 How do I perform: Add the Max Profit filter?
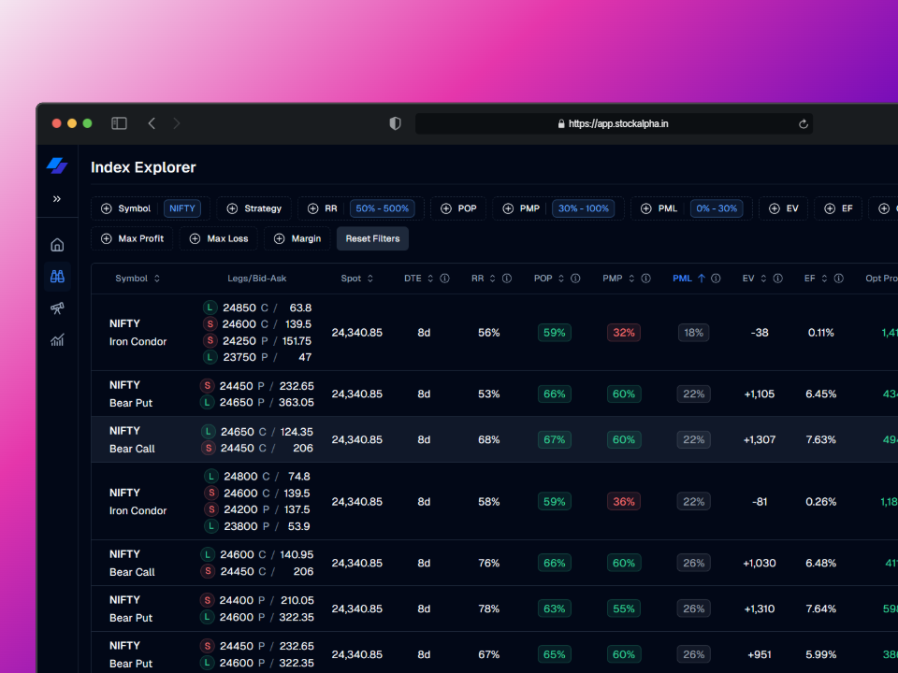[x=132, y=238]
